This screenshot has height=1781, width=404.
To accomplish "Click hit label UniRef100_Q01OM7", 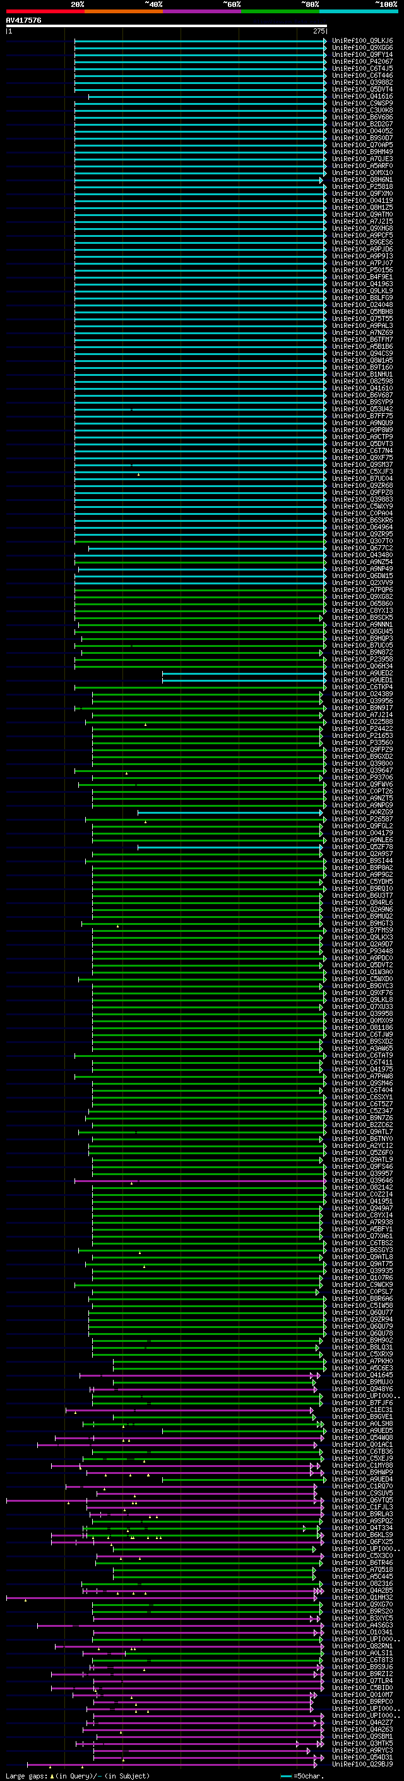I will point(362,1694).
